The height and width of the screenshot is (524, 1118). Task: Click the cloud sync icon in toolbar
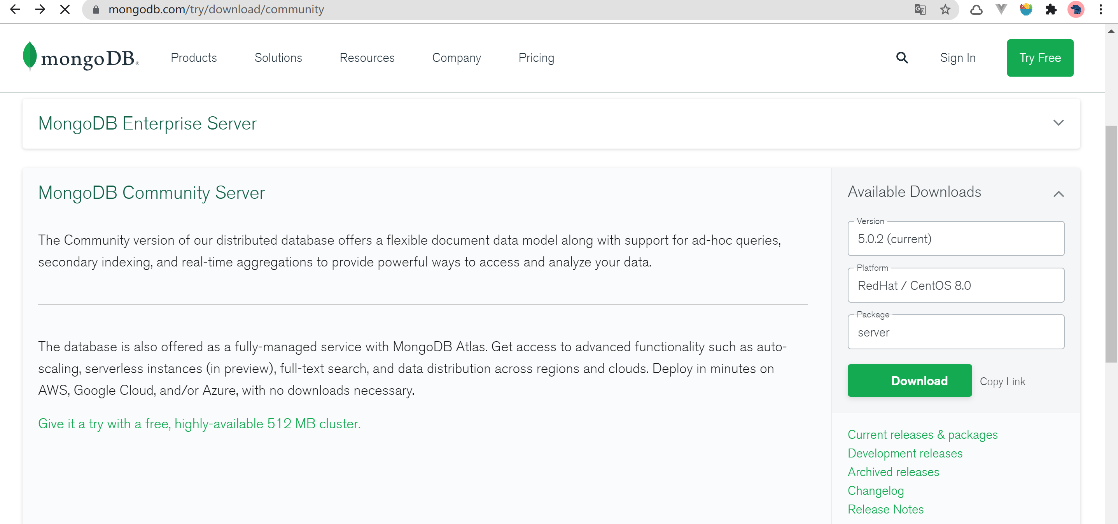click(x=976, y=10)
